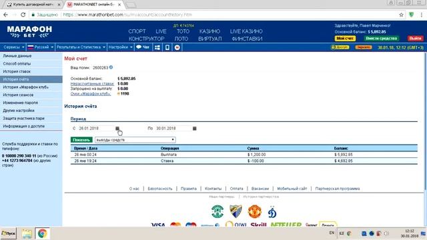Viewport: 427px width, 240px height.
Task: Select История сеансов in sidebar
Action: (31, 95)
